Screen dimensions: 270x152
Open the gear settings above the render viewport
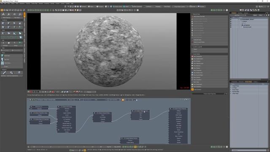coord(138,10)
